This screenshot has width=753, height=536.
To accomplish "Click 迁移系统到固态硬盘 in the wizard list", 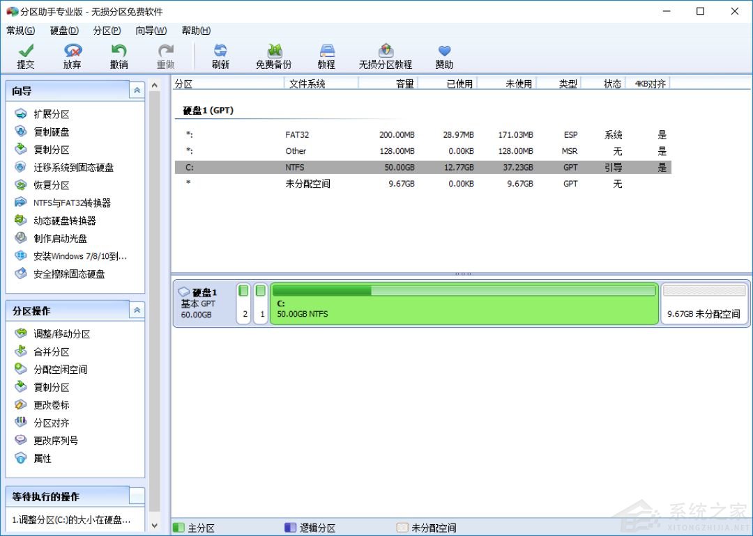I will coord(73,167).
